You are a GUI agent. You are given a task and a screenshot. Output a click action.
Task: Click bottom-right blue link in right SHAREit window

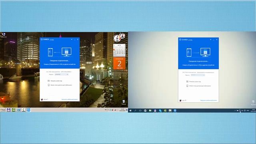pyautogui.click(x=208, y=100)
